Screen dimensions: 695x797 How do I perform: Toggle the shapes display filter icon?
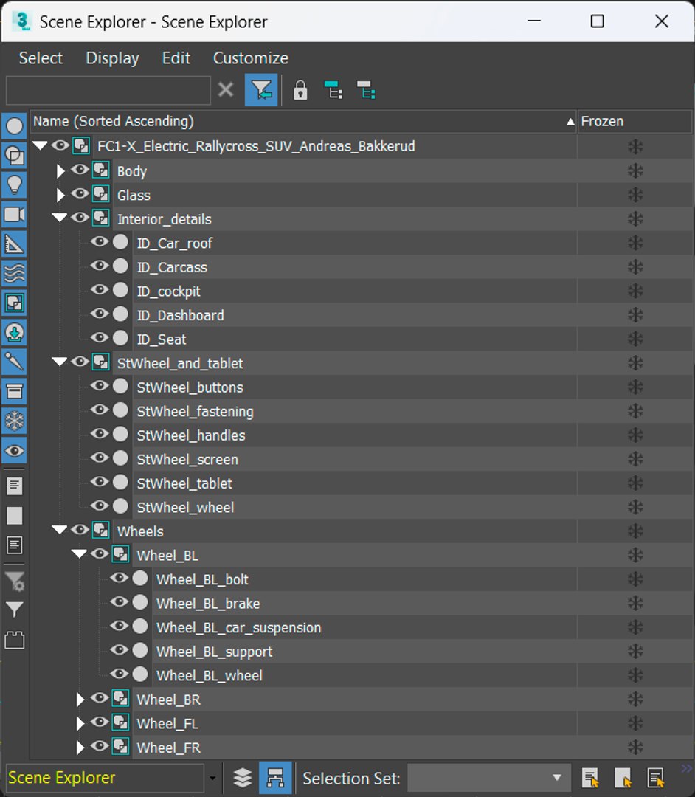pyautogui.click(x=14, y=155)
